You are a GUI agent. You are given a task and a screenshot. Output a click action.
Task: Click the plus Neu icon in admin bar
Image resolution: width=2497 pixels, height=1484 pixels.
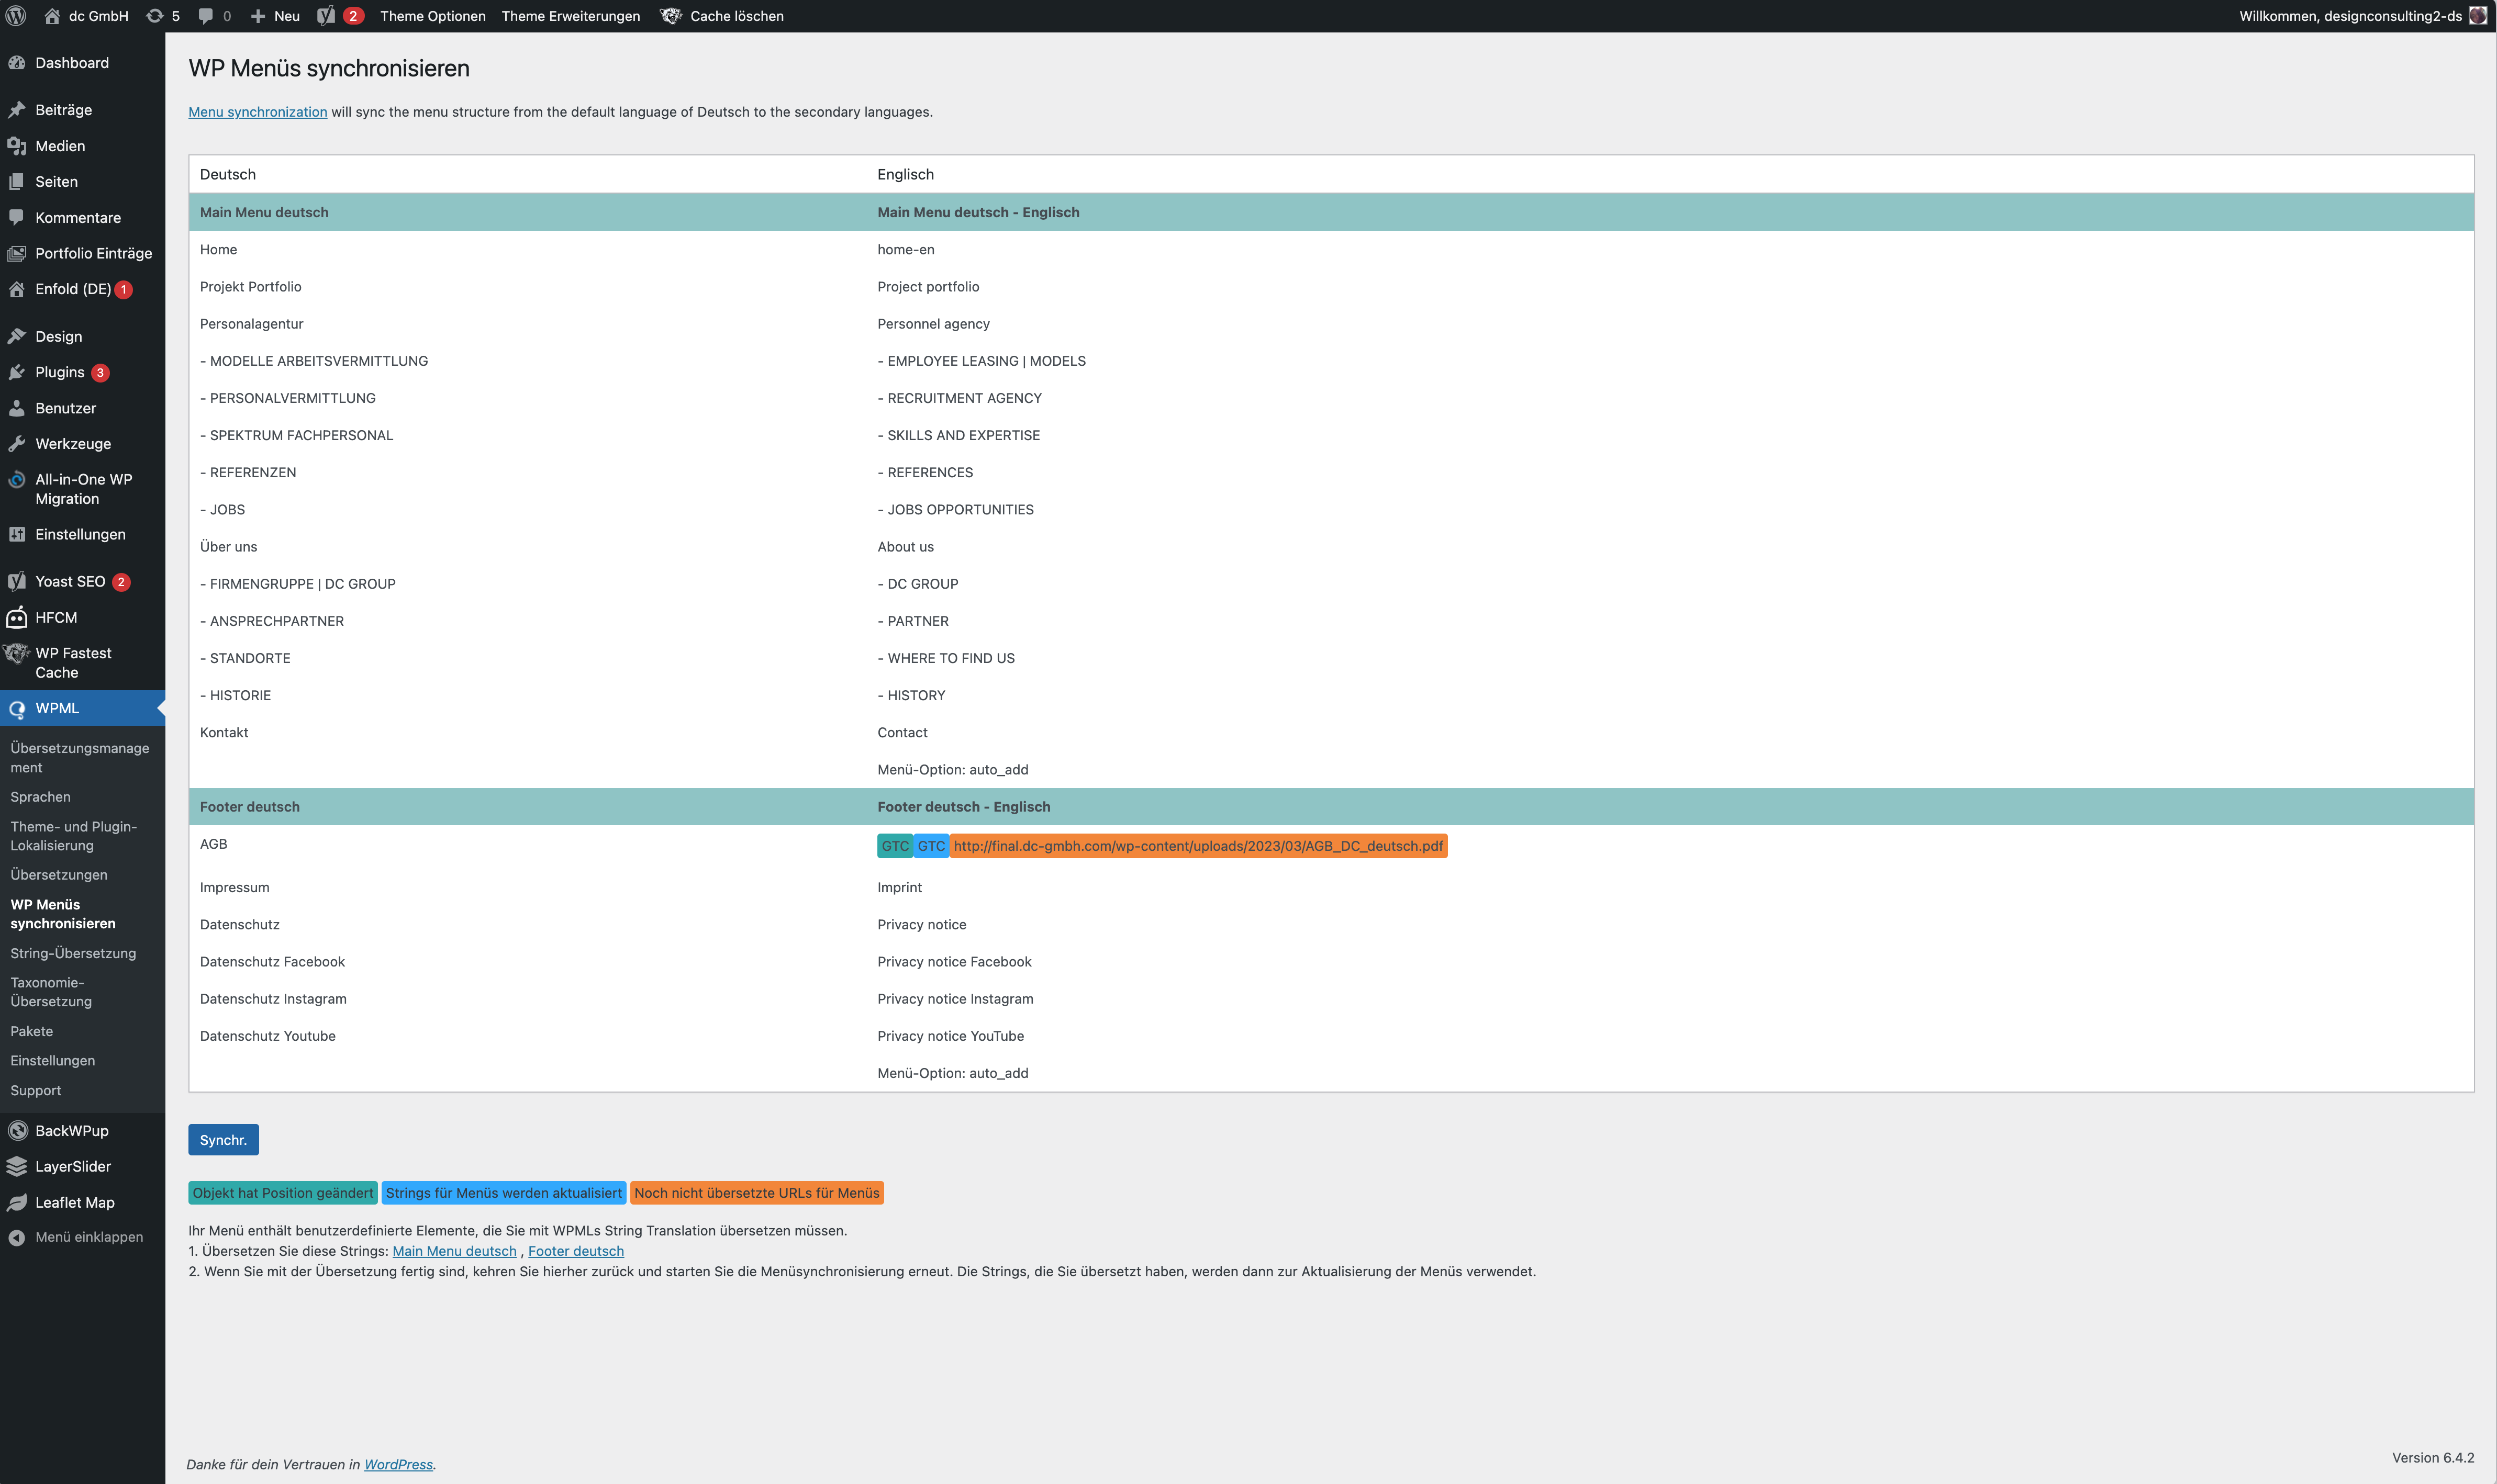click(257, 16)
